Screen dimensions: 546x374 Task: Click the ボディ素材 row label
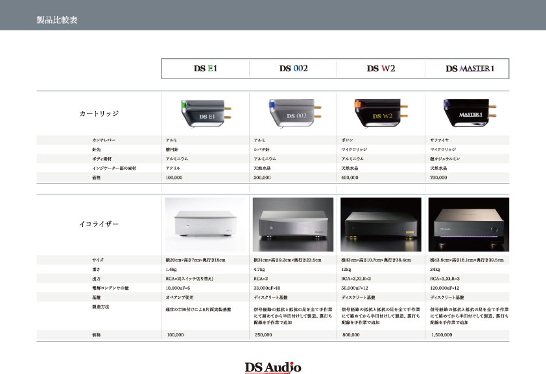click(x=102, y=159)
